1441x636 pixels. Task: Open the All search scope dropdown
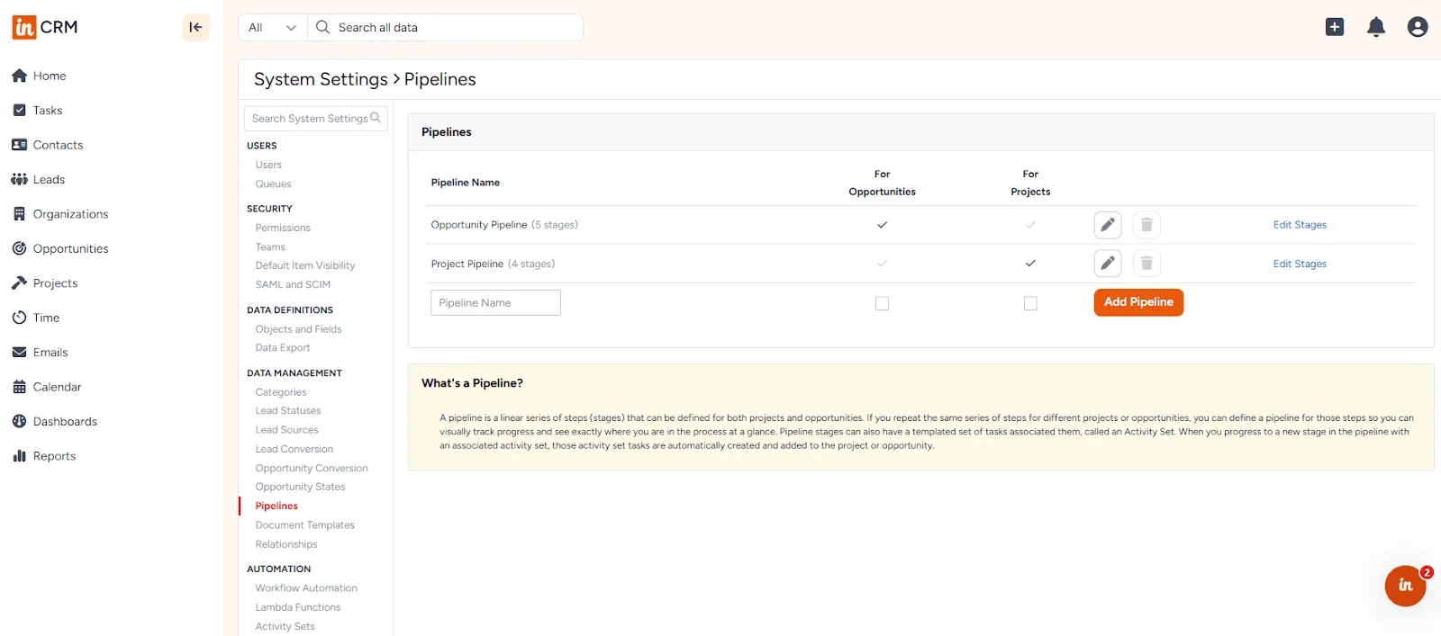tap(273, 27)
